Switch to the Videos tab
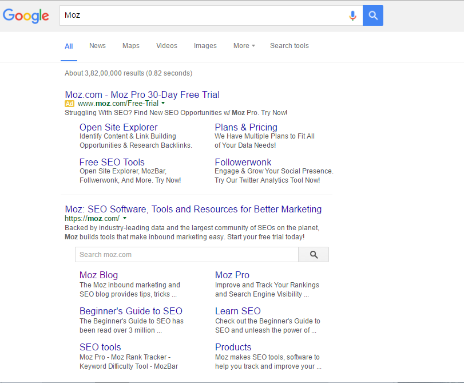Image resolution: width=464 pixels, height=383 pixels. (166, 46)
